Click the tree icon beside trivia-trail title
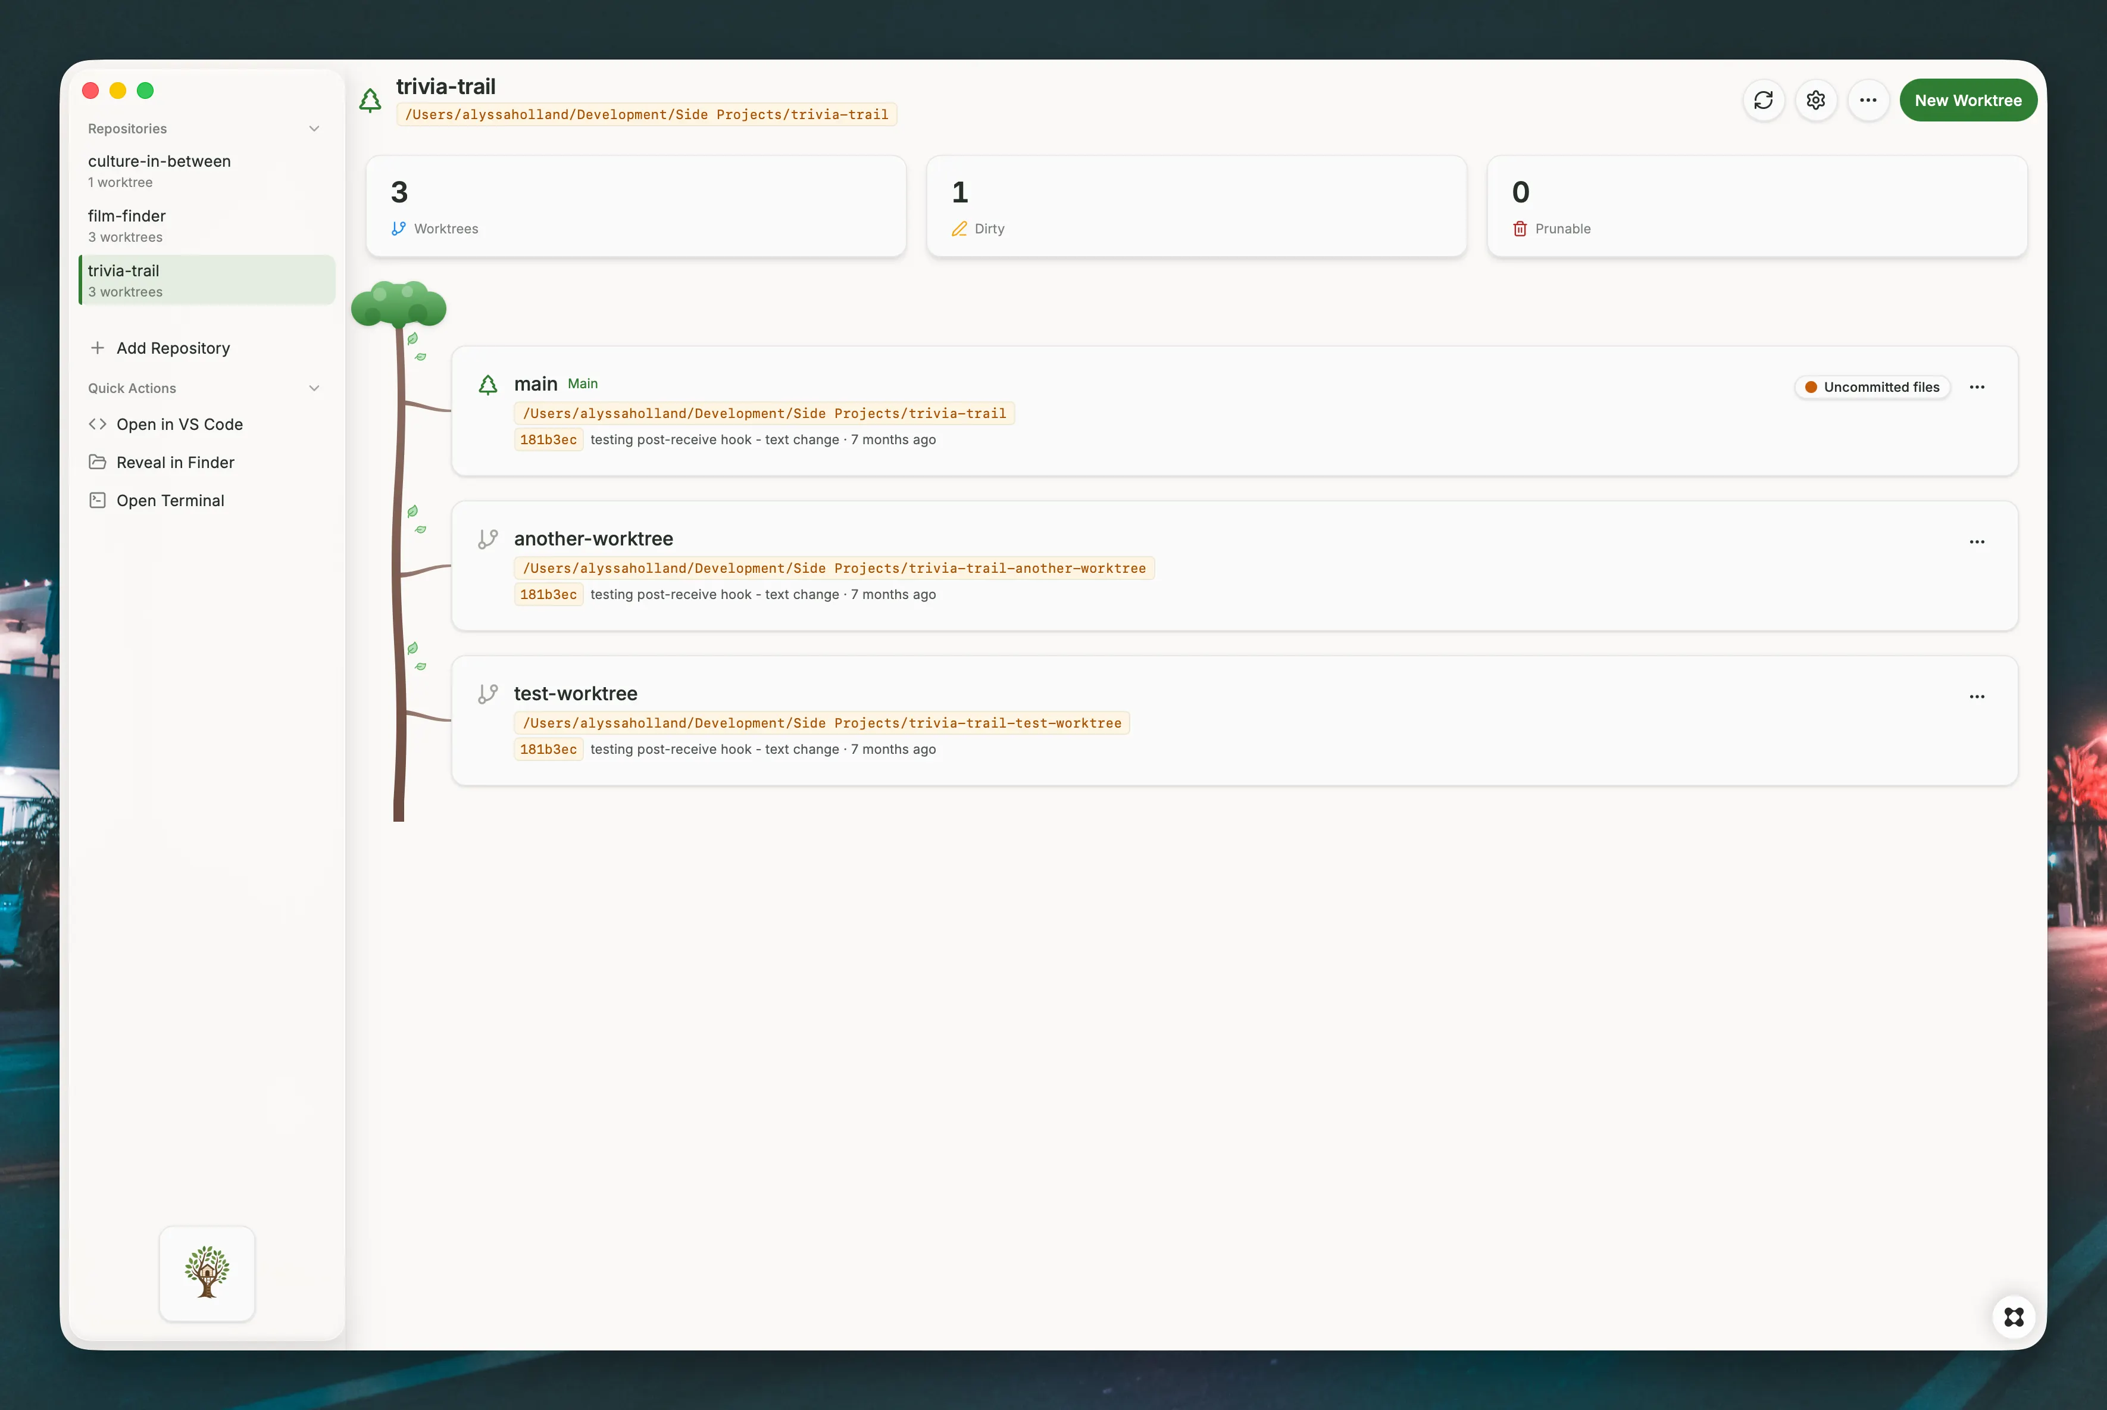This screenshot has height=1410, width=2107. pyautogui.click(x=370, y=100)
